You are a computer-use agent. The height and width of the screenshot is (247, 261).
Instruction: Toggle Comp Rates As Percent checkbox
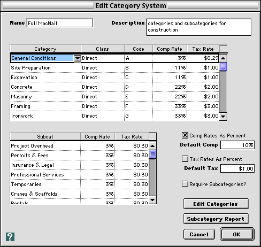[x=185, y=135]
